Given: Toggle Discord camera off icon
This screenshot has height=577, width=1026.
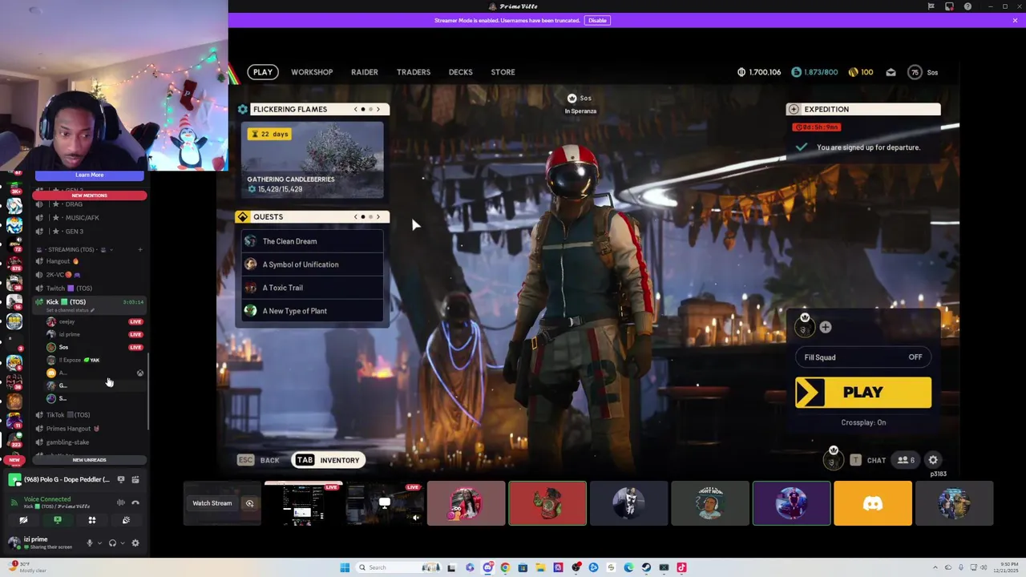Looking at the screenshot, I should [x=23, y=521].
